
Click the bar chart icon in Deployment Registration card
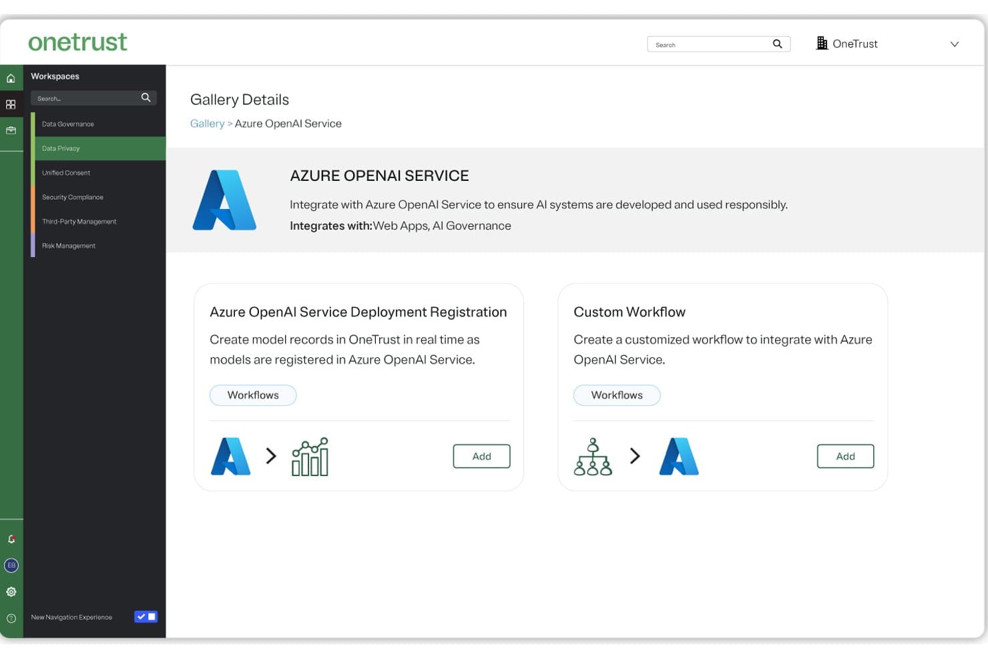coord(310,457)
